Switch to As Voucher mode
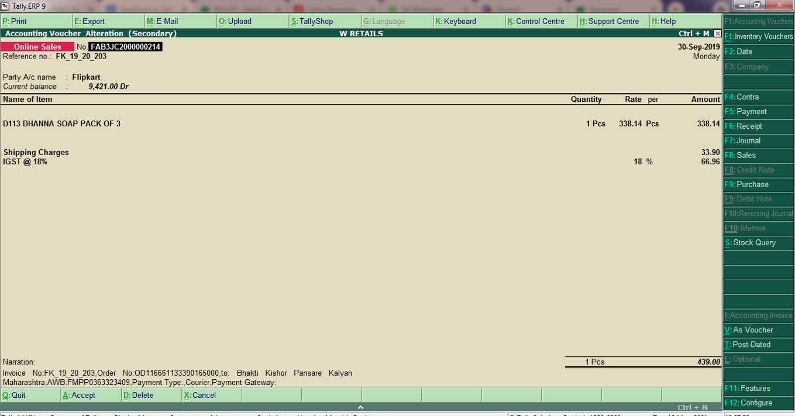This screenshot has height=416, width=795. pos(759,330)
